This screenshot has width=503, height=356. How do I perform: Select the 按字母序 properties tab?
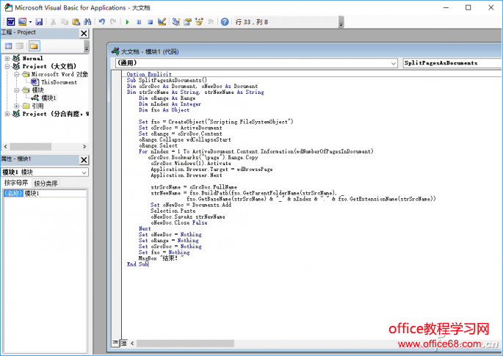coord(16,183)
